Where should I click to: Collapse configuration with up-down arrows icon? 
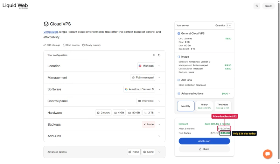point(154,55)
